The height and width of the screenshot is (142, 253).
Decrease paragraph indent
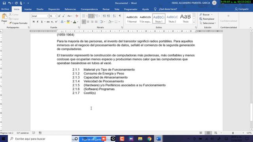tap(104, 16)
